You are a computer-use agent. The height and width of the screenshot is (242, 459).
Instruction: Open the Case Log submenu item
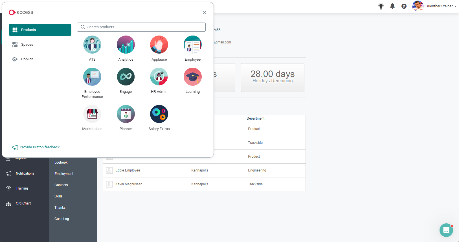pyautogui.click(x=62, y=219)
